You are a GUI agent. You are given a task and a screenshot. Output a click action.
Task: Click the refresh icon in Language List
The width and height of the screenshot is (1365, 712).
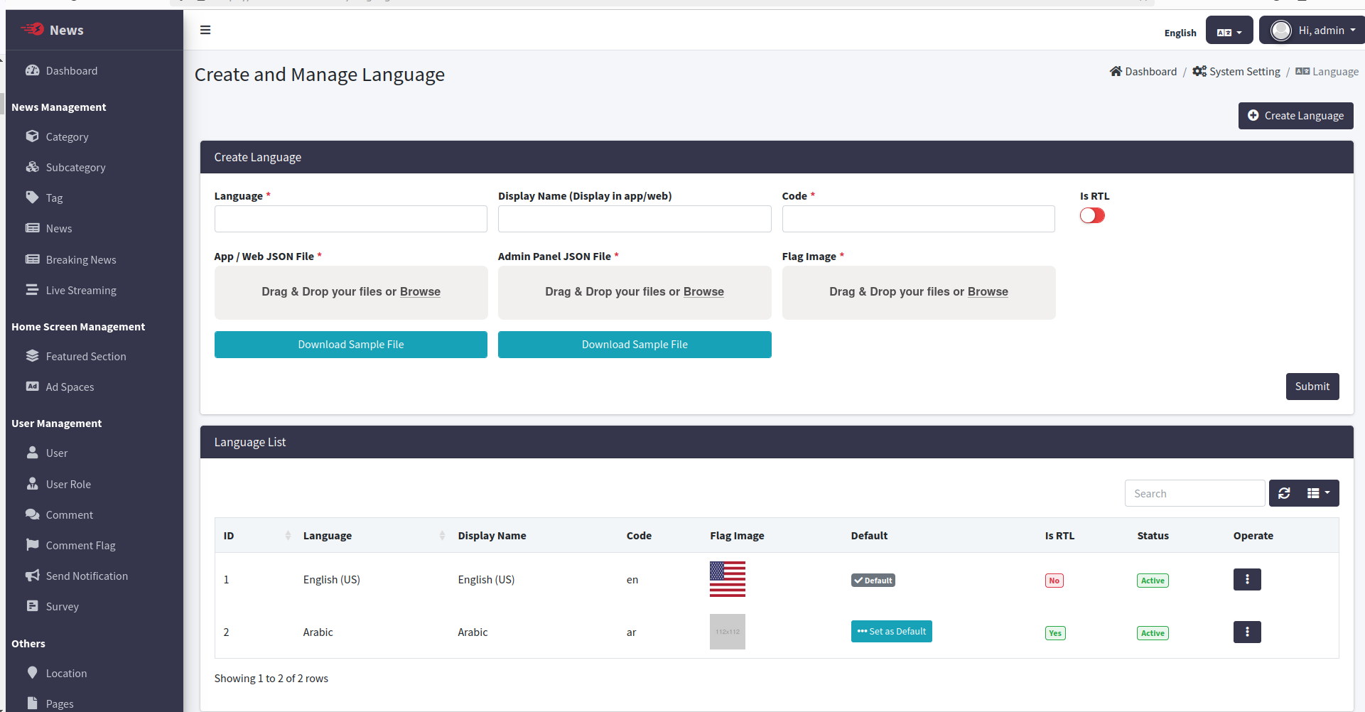click(x=1284, y=493)
